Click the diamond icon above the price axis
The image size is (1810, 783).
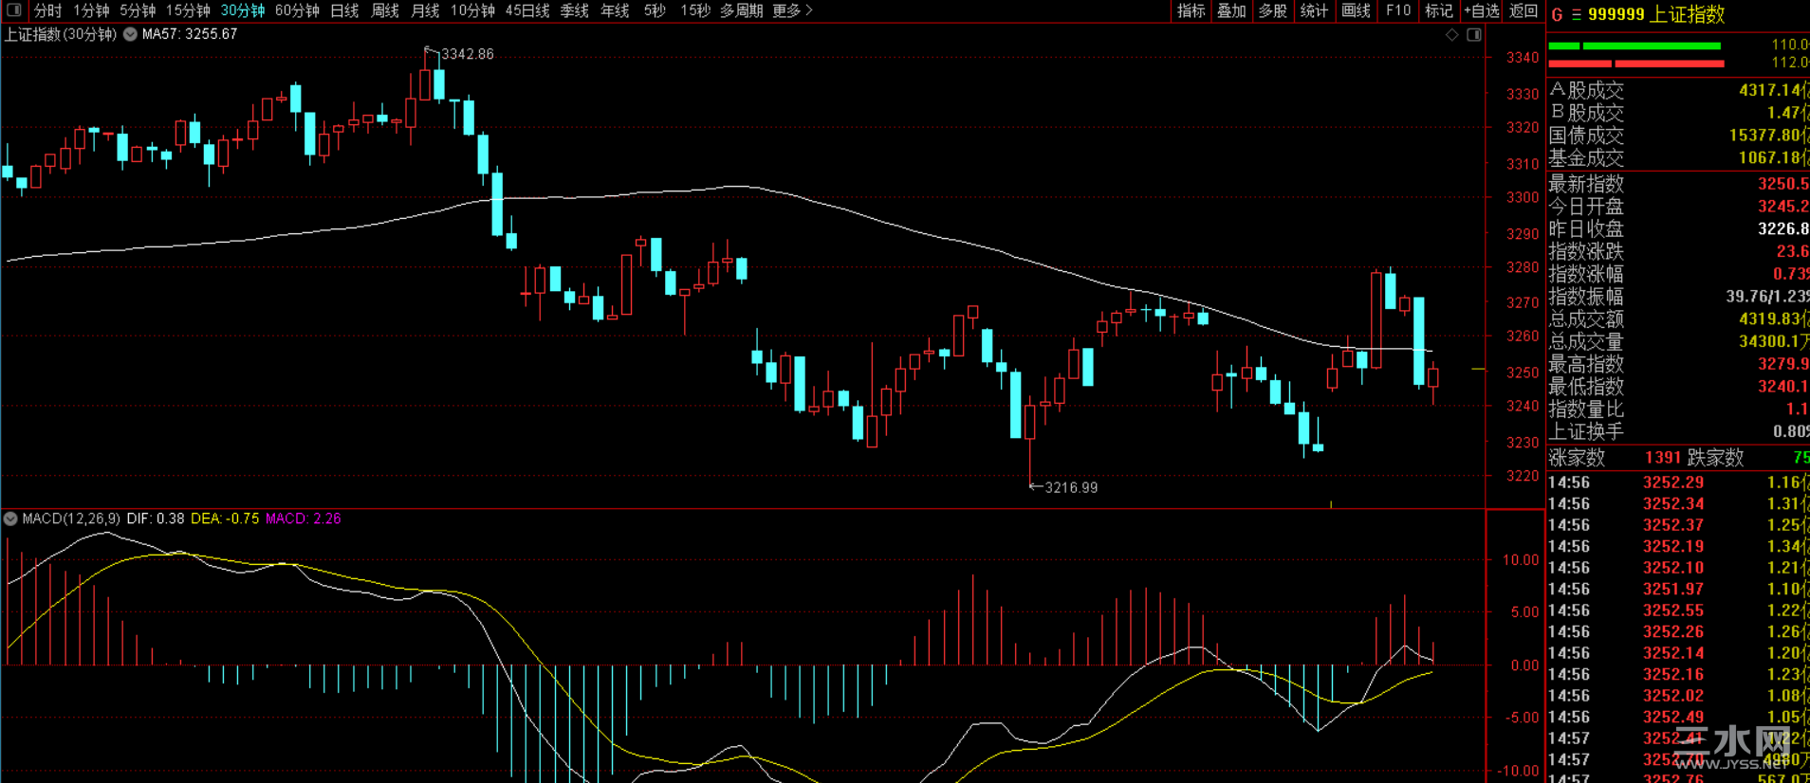click(x=1451, y=35)
